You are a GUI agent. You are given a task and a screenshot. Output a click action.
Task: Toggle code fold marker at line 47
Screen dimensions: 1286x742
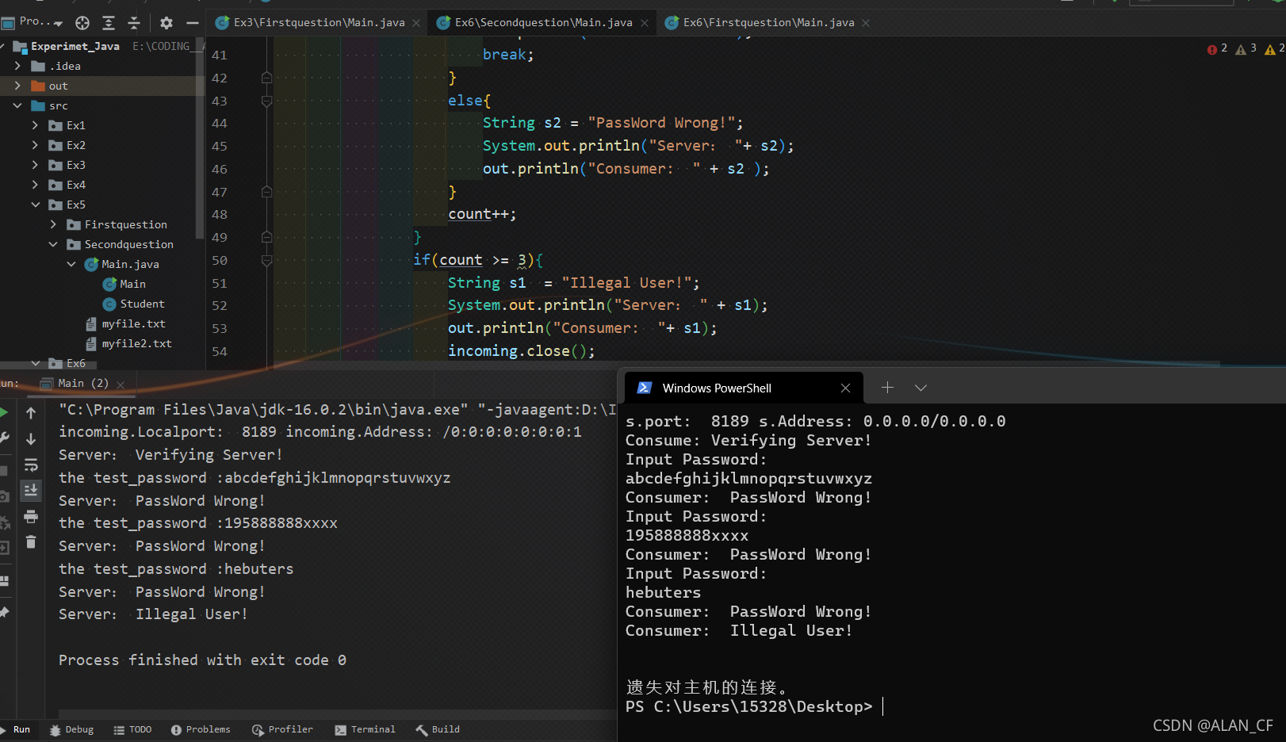pos(266,192)
